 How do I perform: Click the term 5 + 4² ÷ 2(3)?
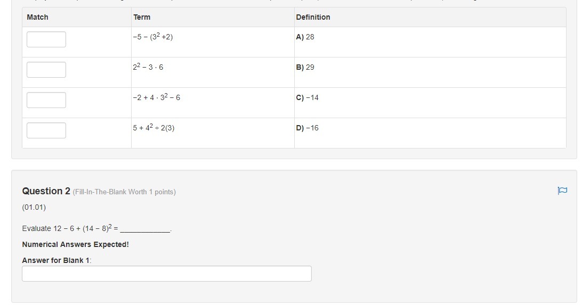pyautogui.click(x=153, y=128)
